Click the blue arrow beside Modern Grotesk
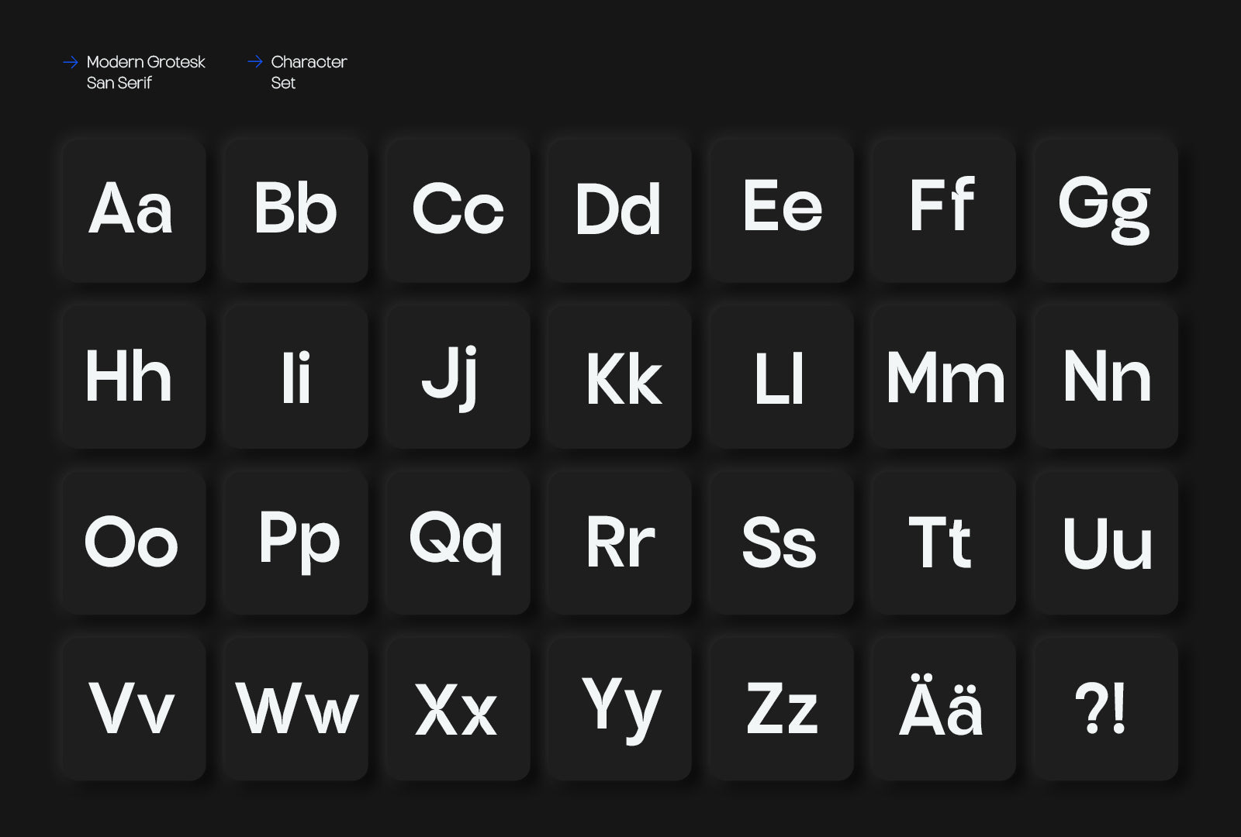The width and height of the screenshot is (1241, 837). tap(71, 62)
